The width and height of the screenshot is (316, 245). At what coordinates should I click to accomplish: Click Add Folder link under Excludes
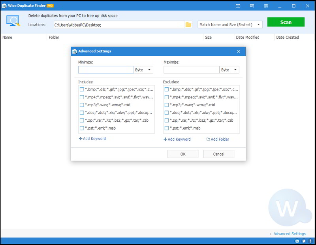(218, 139)
